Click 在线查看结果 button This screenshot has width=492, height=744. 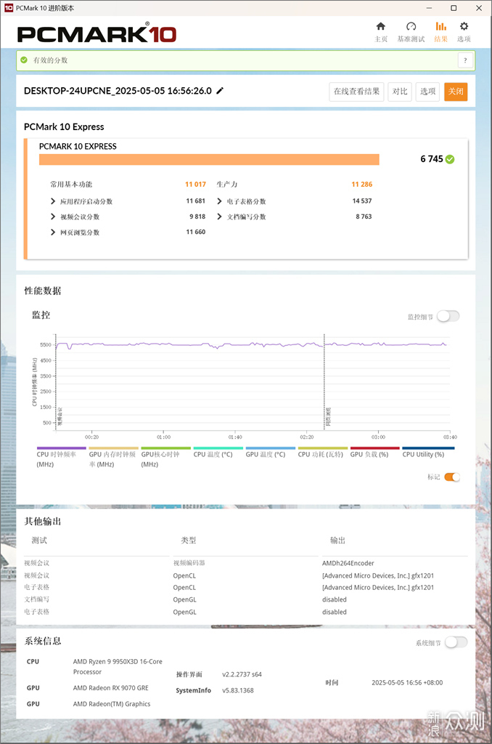356,92
